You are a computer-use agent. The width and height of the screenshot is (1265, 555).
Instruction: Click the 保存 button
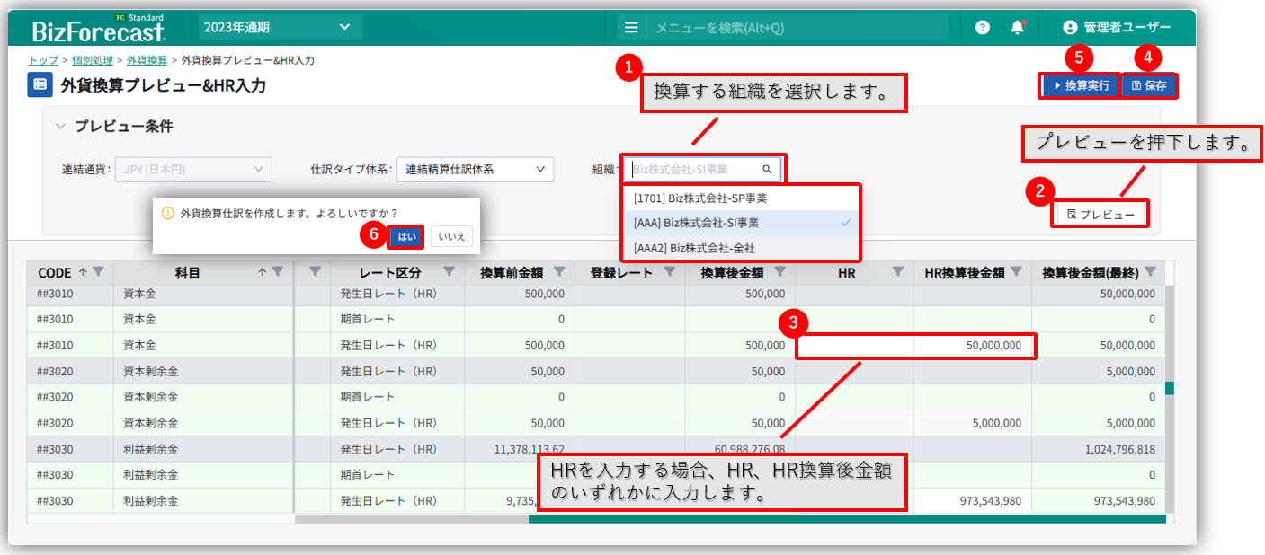pyautogui.click(x=1149, y=86)
